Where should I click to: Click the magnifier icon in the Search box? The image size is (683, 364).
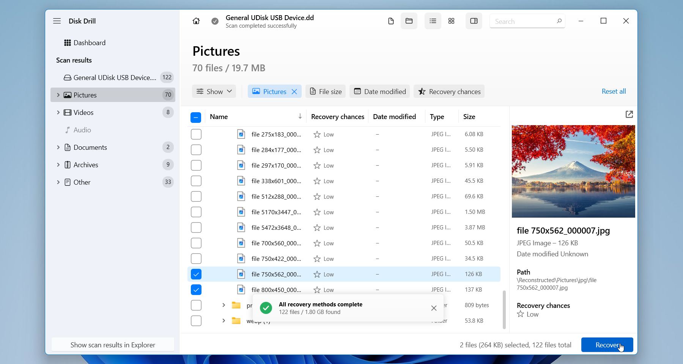click(559, 21)
